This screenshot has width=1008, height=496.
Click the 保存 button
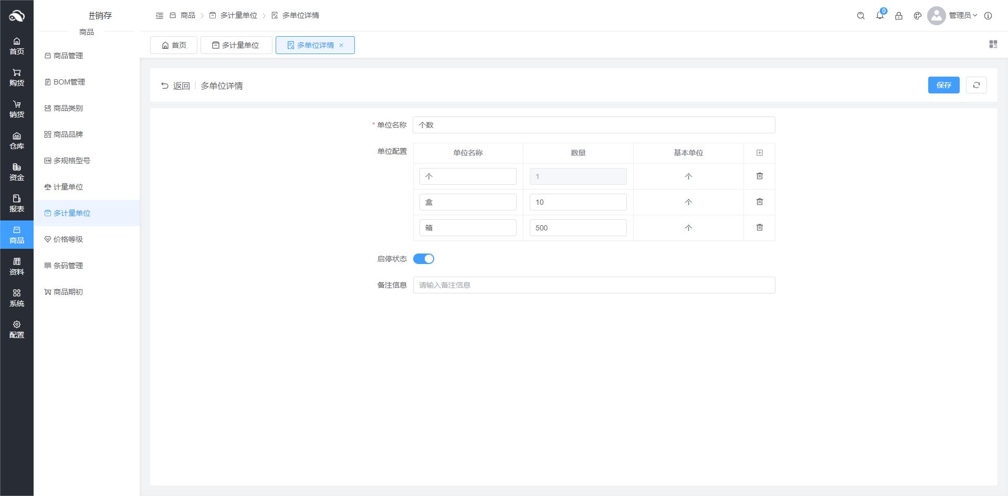(x=943, y=85)
